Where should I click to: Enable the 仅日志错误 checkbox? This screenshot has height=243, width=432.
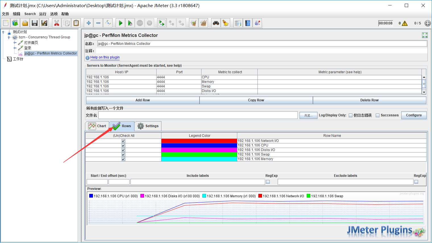click(x=350, y=115)
